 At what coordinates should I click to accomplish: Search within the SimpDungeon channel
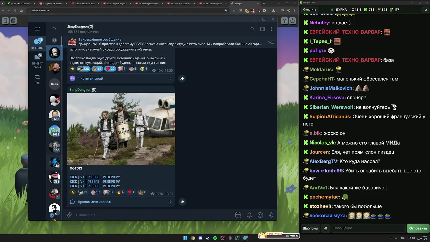click(252, 29)
